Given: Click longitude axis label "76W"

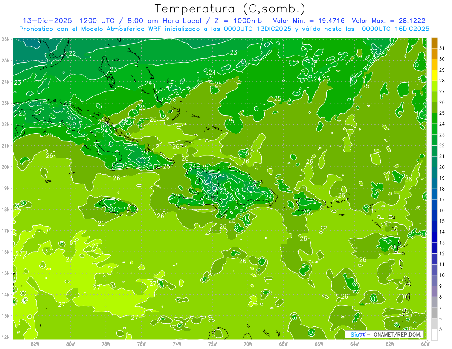Looking at the screenshot, I should [141, 344].
